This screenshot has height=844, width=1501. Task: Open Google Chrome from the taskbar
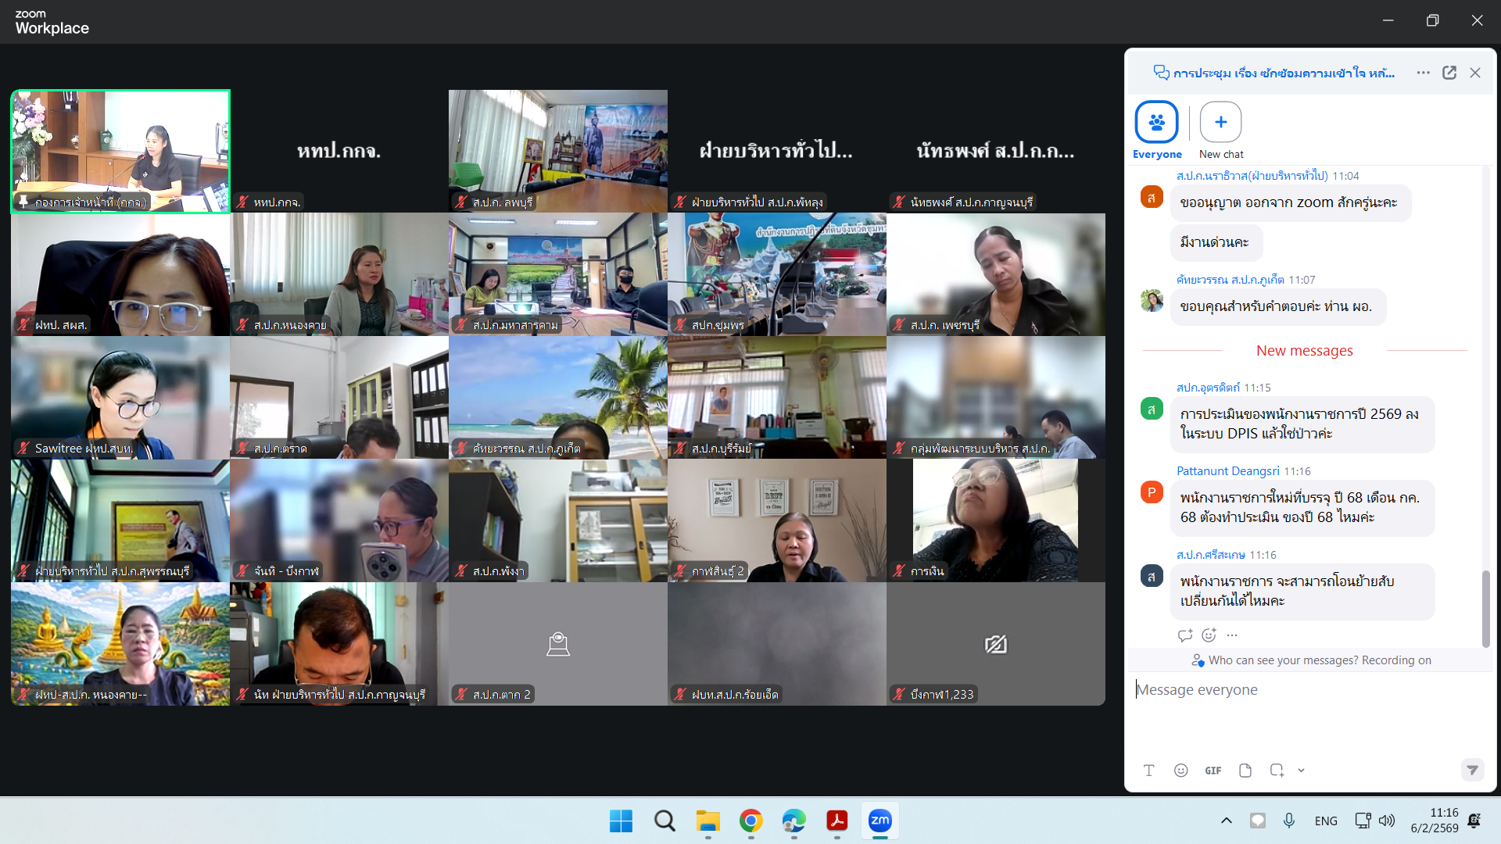[750, 821]
